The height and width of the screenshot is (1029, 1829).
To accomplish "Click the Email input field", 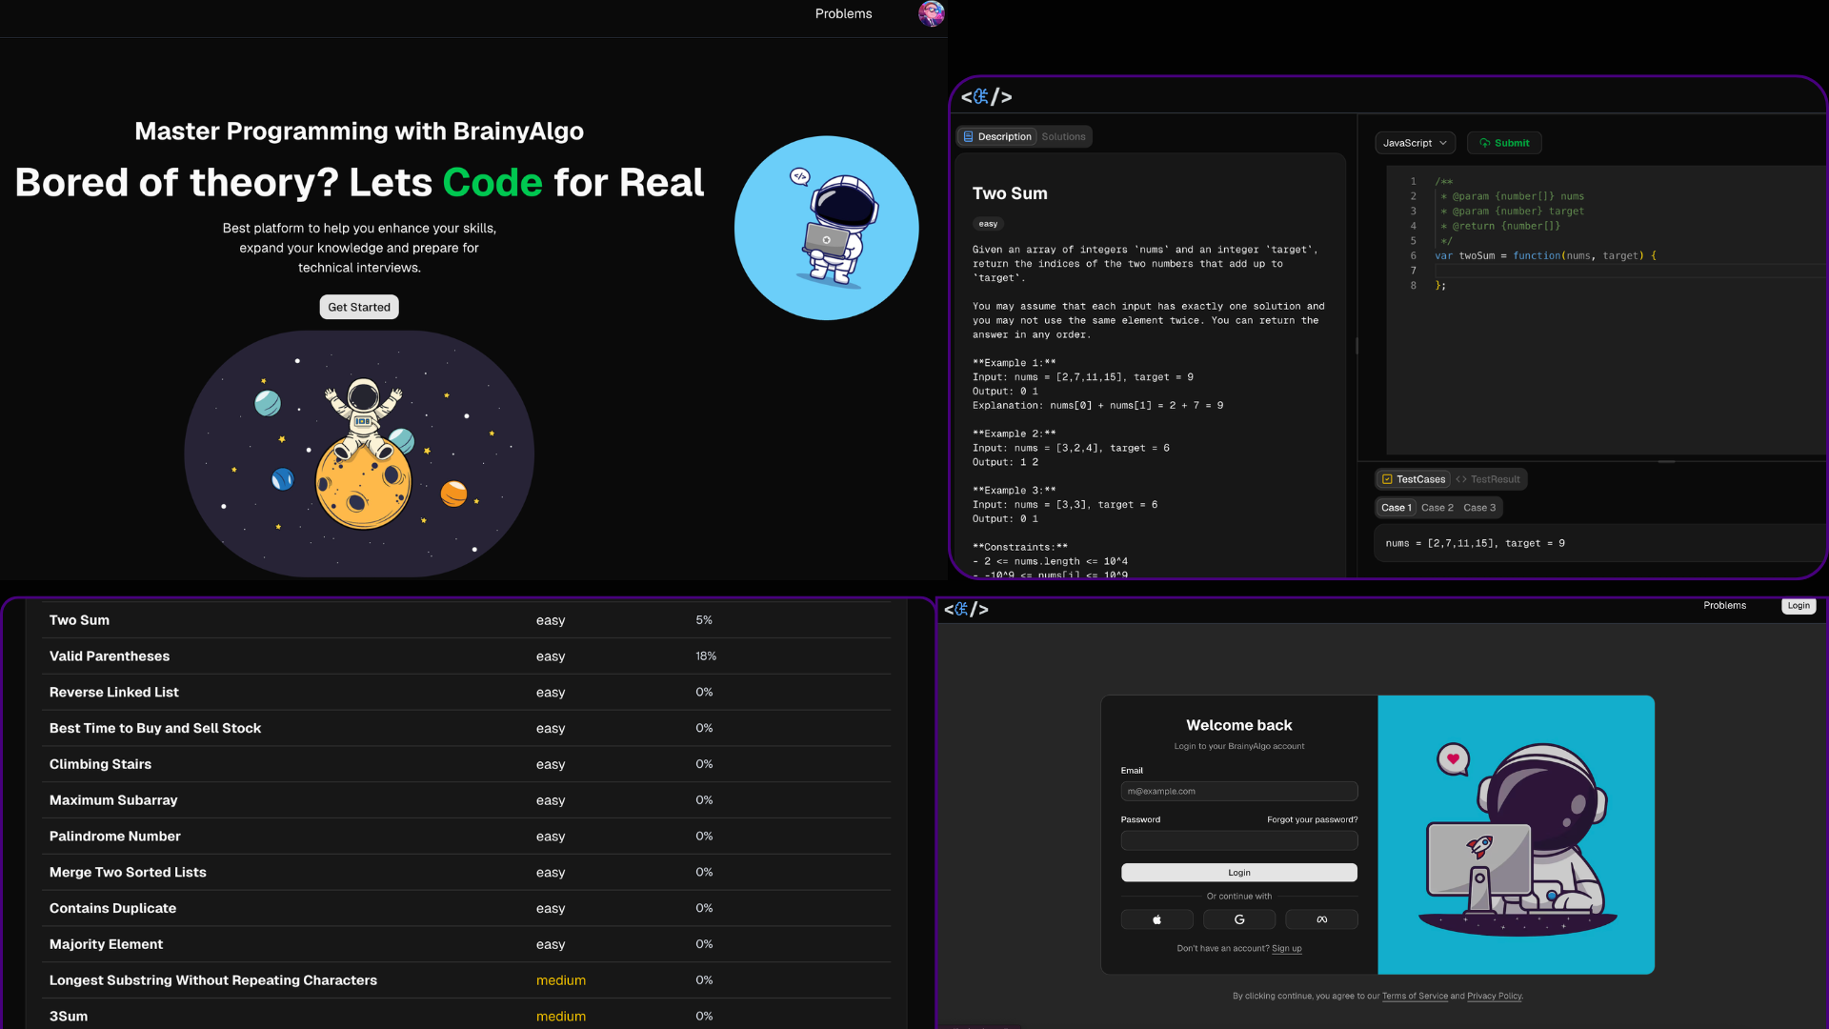I will click(x=1238, y=791).
